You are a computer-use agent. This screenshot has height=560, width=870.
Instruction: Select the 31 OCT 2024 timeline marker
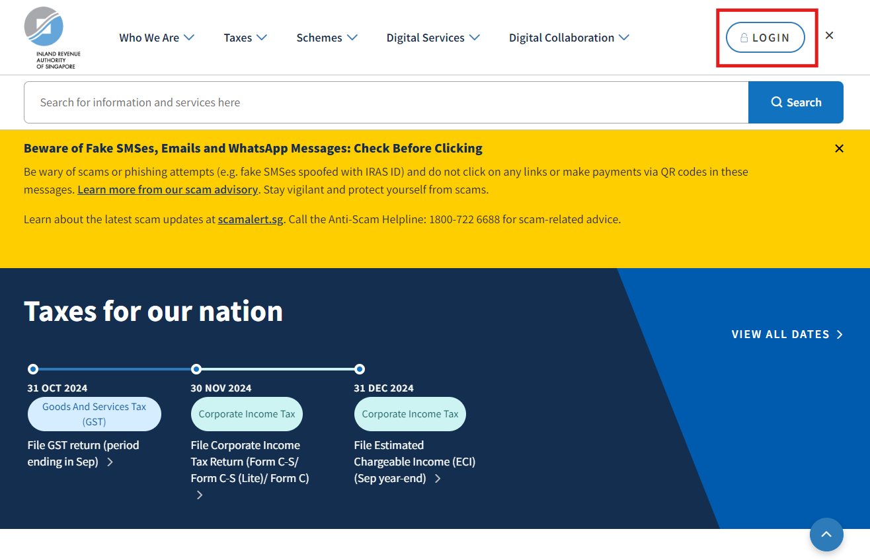(x=33, y=369)
